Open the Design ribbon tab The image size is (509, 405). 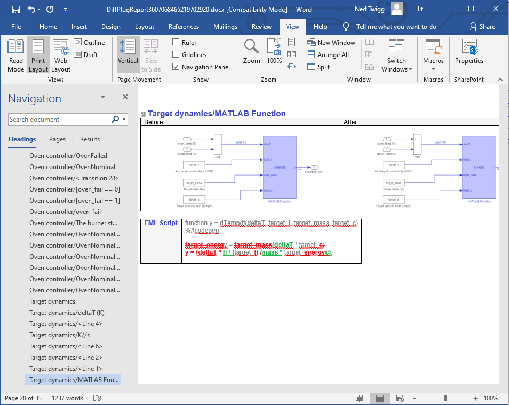tap(110, 27)
